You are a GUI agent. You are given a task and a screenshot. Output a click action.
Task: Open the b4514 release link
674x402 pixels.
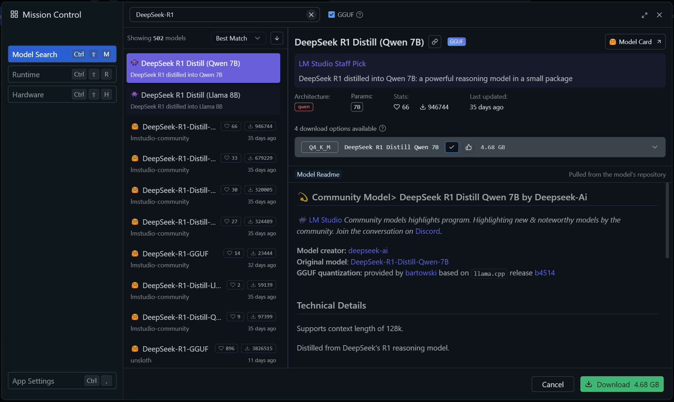(x=545, y=273)
